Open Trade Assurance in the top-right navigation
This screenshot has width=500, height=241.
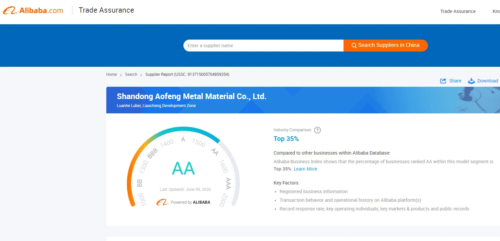click(458, 11)
